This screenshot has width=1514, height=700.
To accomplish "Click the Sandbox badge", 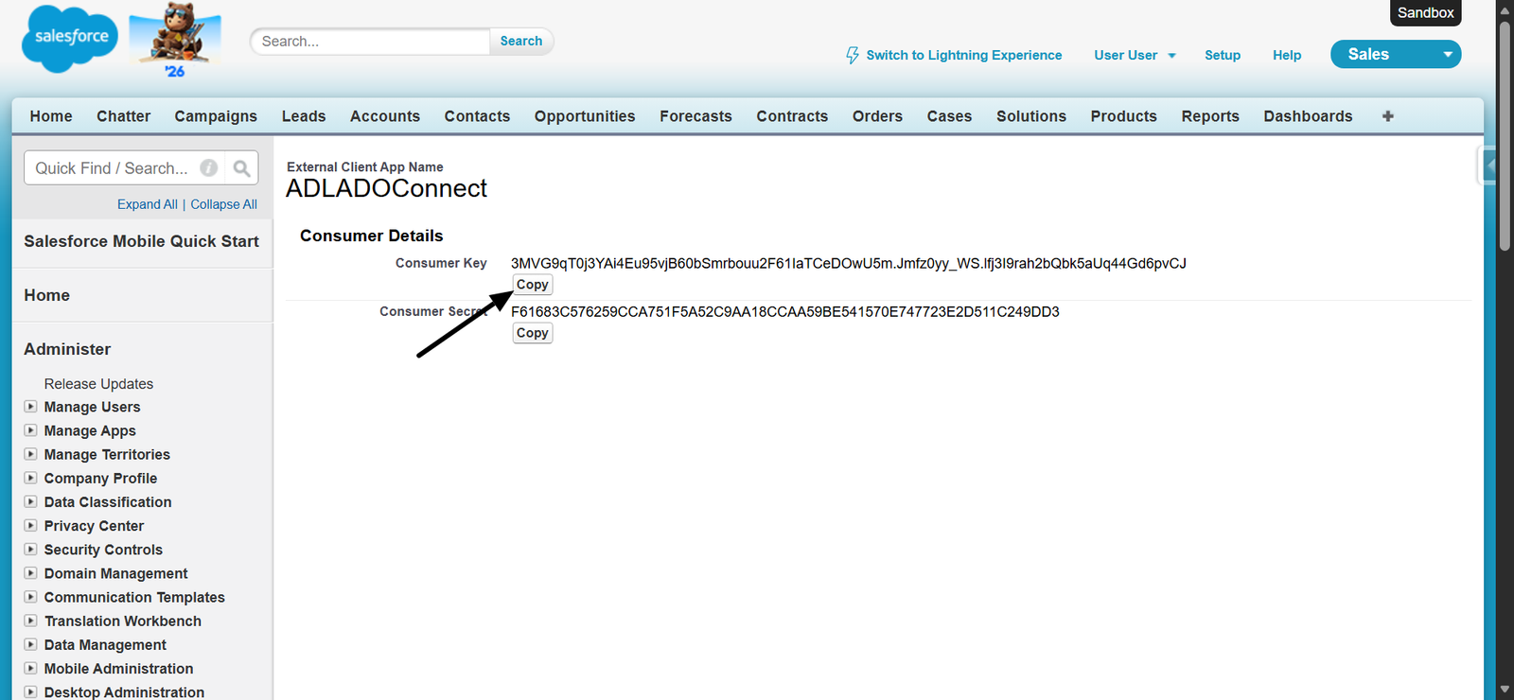I will pos(1425,12).
